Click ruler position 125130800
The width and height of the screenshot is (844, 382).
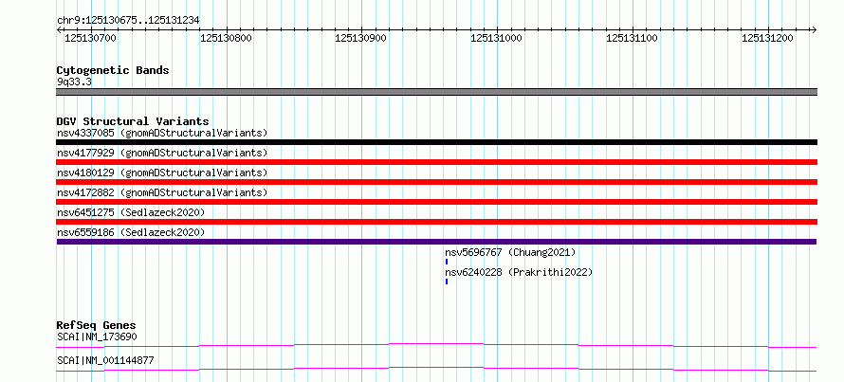(x=226, y=39)
